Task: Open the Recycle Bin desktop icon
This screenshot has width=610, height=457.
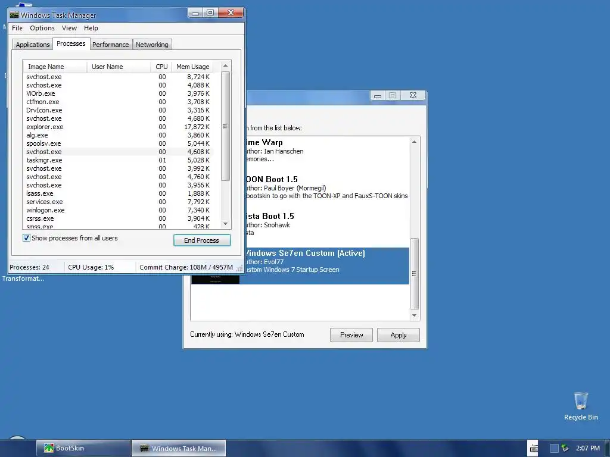Action: [x=581, y=406]
